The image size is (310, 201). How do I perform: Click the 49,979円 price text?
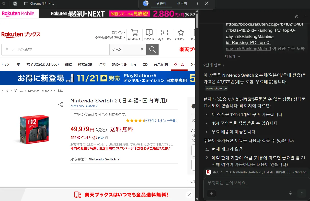coord(83,129)
